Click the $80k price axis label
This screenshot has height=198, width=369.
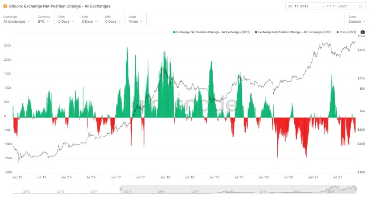[x=361, y=36]
